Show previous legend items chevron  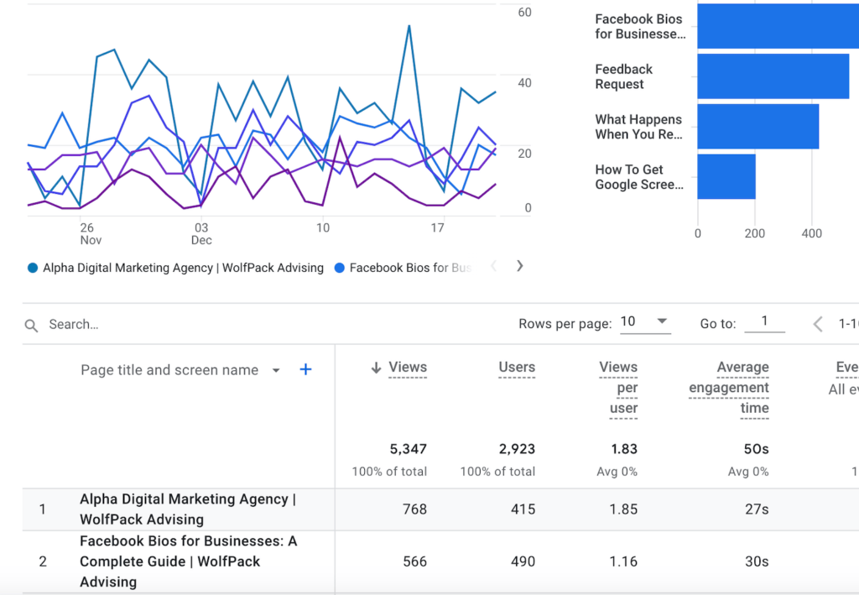click(x=493, y=266)
